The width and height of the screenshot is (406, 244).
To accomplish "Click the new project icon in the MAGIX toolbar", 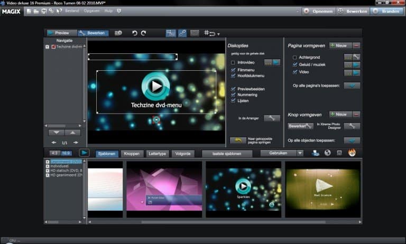I will coord(29,11).
